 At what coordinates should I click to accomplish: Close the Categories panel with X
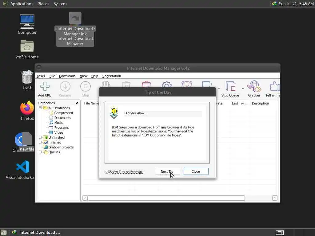click(x=77, y=103)
